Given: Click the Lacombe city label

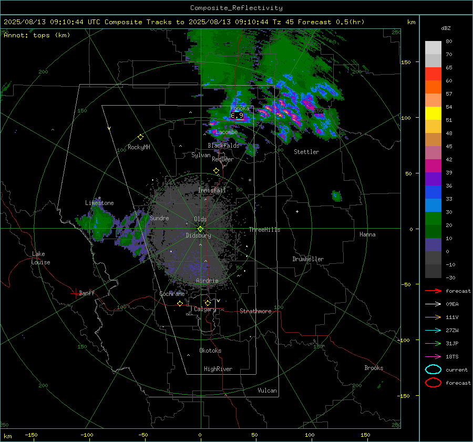Looking at the screenshot, I should 227,132.
